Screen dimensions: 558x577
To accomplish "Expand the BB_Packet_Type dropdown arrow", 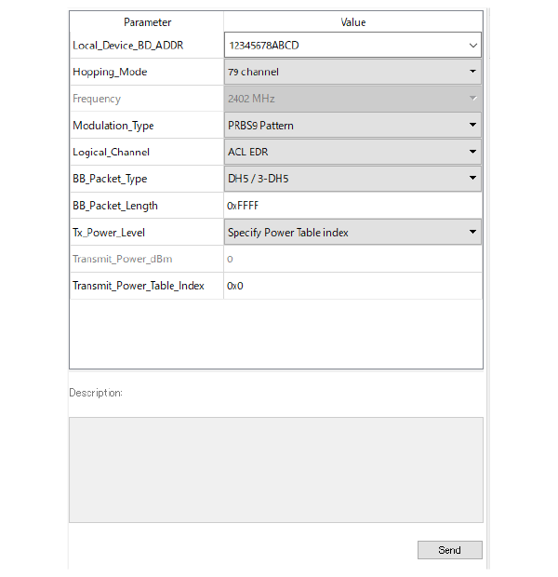I will point(473,178).
